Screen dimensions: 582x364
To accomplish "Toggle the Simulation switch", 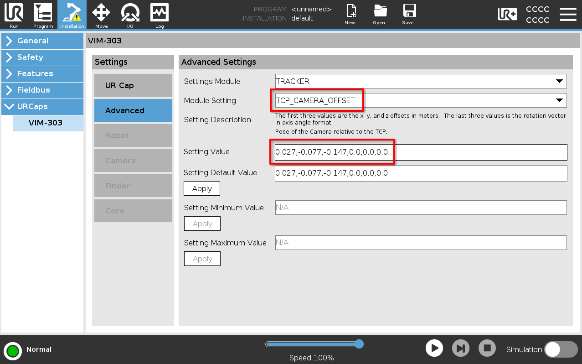I will (561, 349).
